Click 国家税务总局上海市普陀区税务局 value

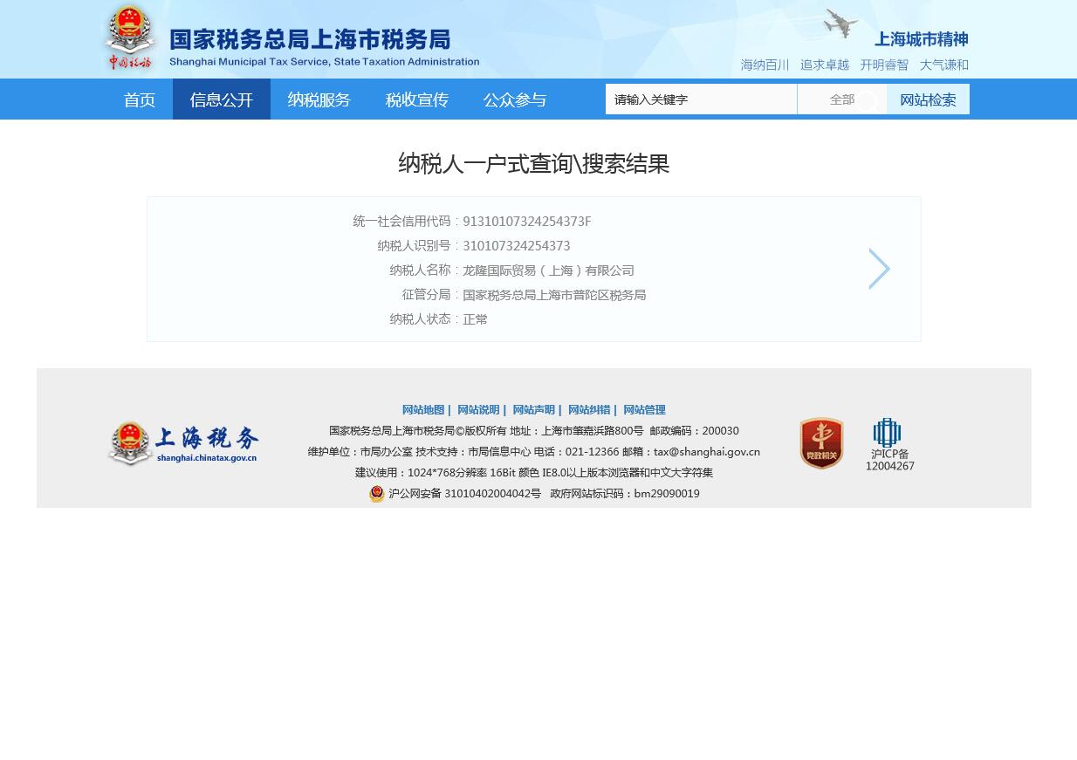click(x=554, y=295)
